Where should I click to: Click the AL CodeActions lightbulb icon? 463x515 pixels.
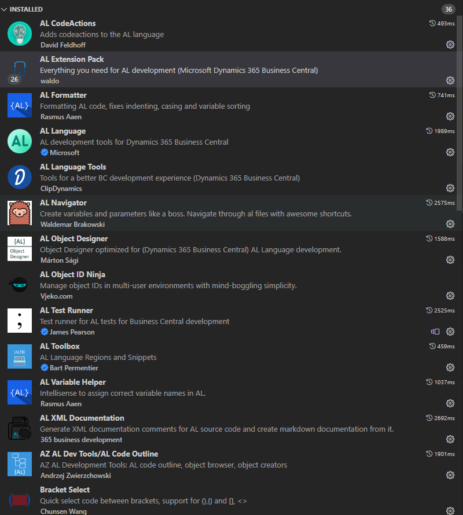point(20,34)
